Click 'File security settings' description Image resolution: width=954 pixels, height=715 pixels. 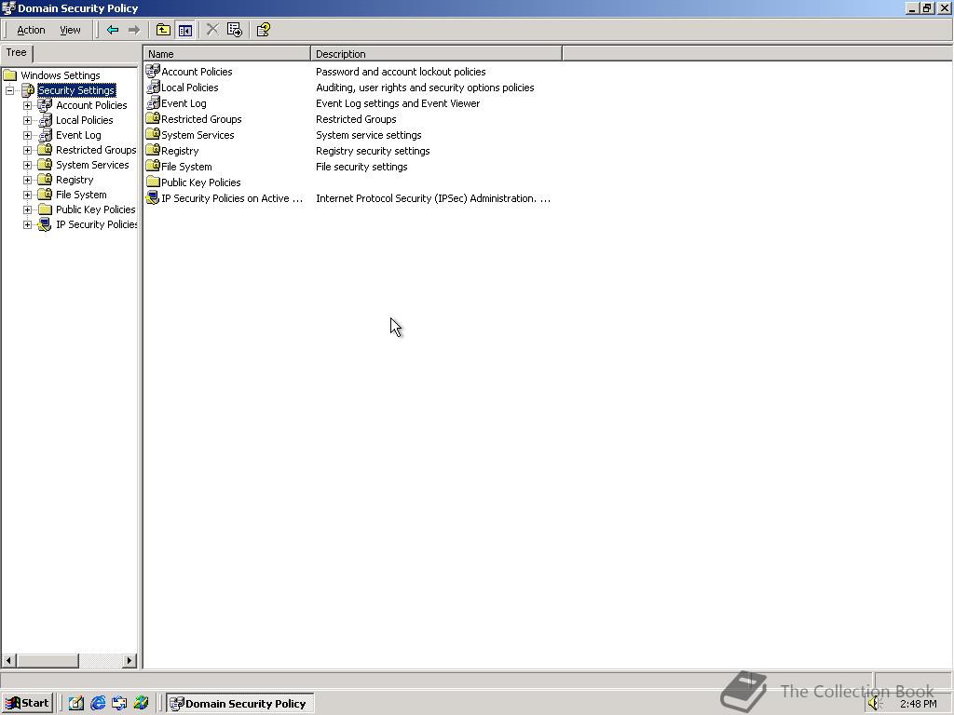pos(361,167)
